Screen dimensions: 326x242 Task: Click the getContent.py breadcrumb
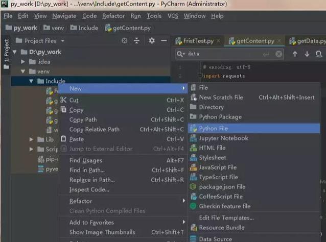click(x=128, y=28)
